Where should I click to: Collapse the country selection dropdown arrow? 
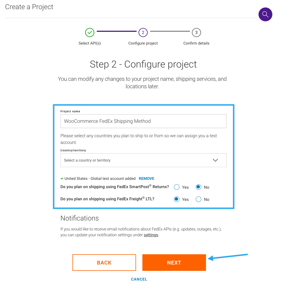(215, 160)
